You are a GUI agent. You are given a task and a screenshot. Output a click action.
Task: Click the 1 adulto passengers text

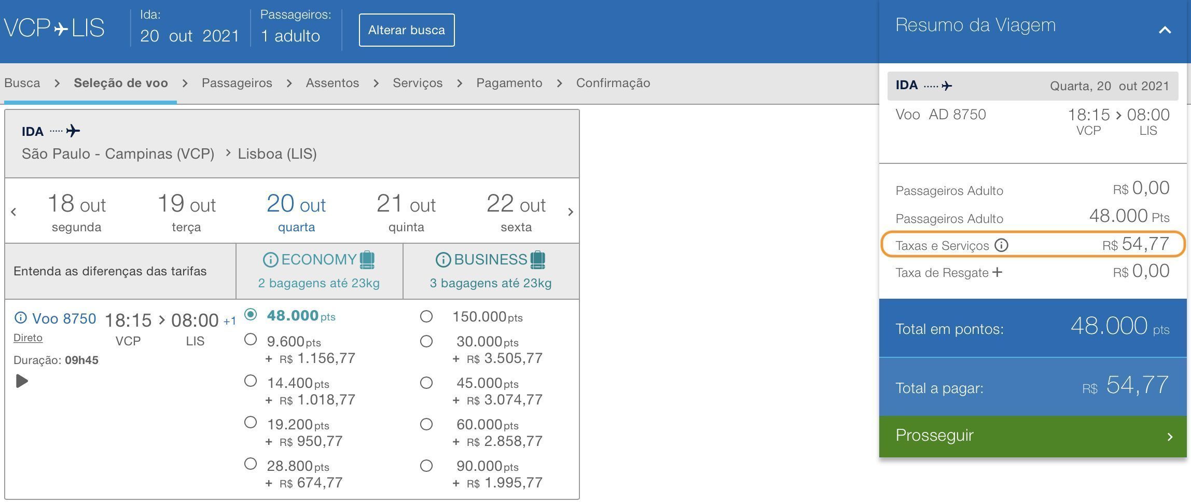[x=290, y=36]
